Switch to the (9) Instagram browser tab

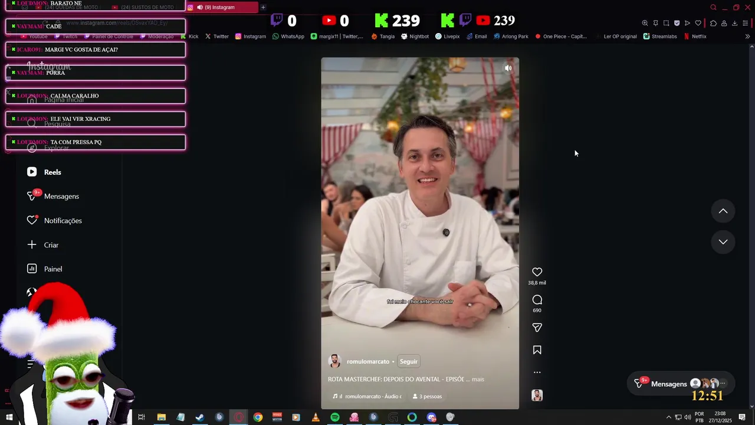[222, 7]
